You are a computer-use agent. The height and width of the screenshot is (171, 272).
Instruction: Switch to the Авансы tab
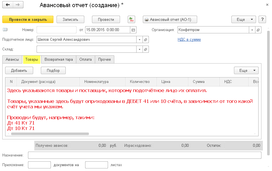point(12,59)
